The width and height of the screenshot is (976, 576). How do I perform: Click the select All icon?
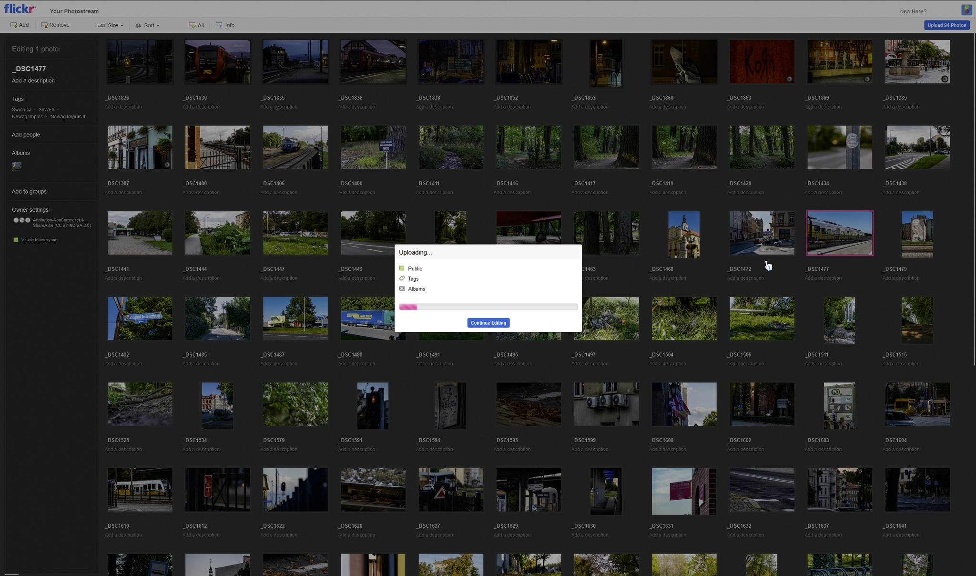pos(192,25)
